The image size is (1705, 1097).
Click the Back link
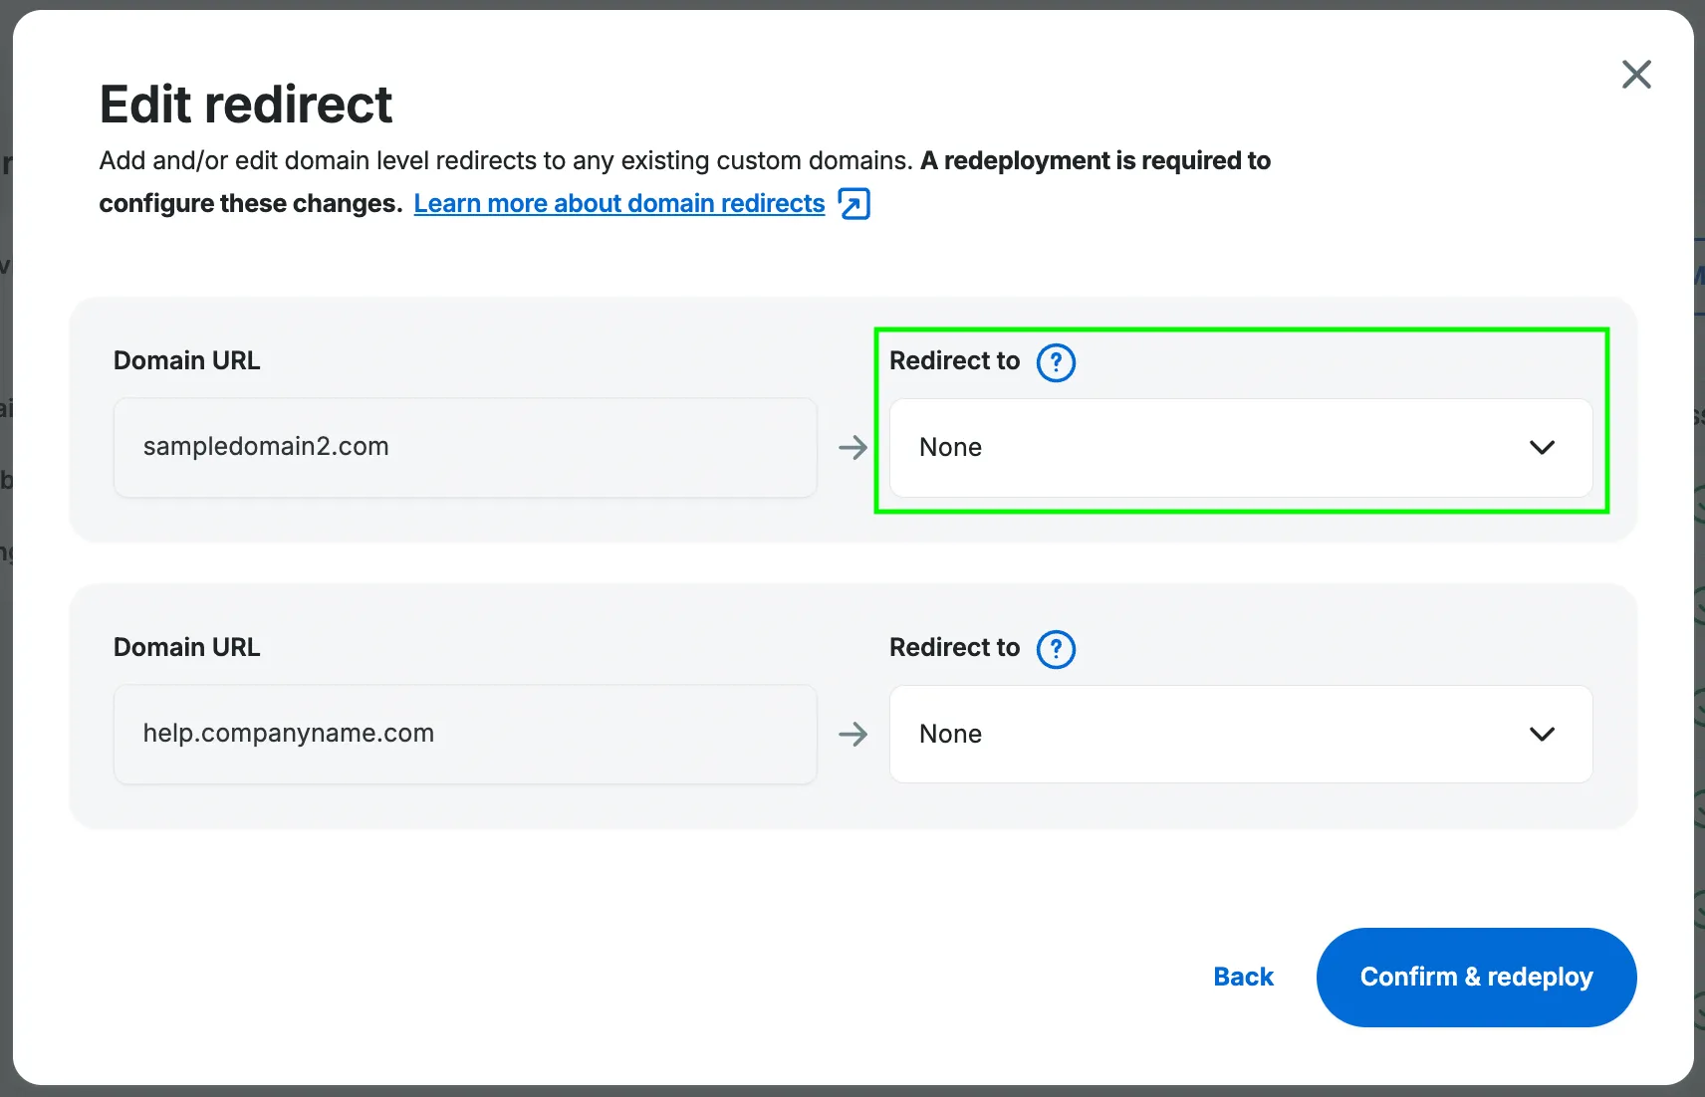pyautogui.click(x=1243, y=977)
